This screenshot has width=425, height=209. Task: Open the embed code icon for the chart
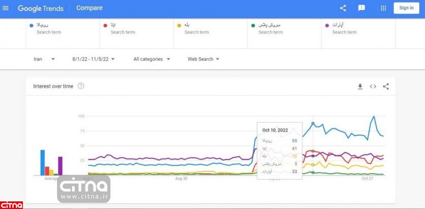tap(373, 86)
